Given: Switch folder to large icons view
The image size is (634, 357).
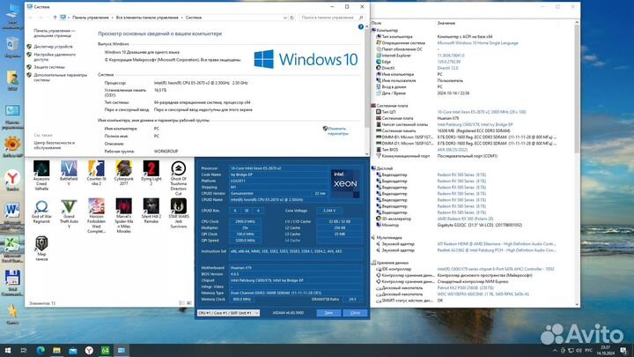Looking at the screenshot, I should [x=188, y=303].
